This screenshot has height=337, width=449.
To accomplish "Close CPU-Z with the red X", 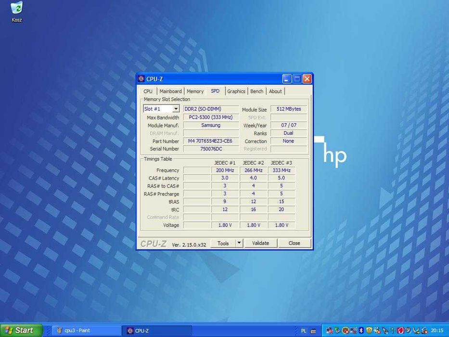I will [307, 79].
